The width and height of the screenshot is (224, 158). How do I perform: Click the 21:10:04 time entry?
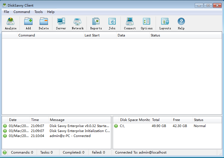pos(37,136)
